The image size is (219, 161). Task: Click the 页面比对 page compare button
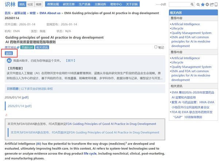tap(27, 48)
